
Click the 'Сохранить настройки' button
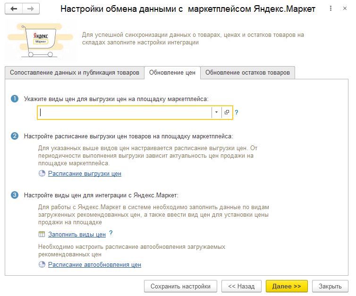click(180, 286)
